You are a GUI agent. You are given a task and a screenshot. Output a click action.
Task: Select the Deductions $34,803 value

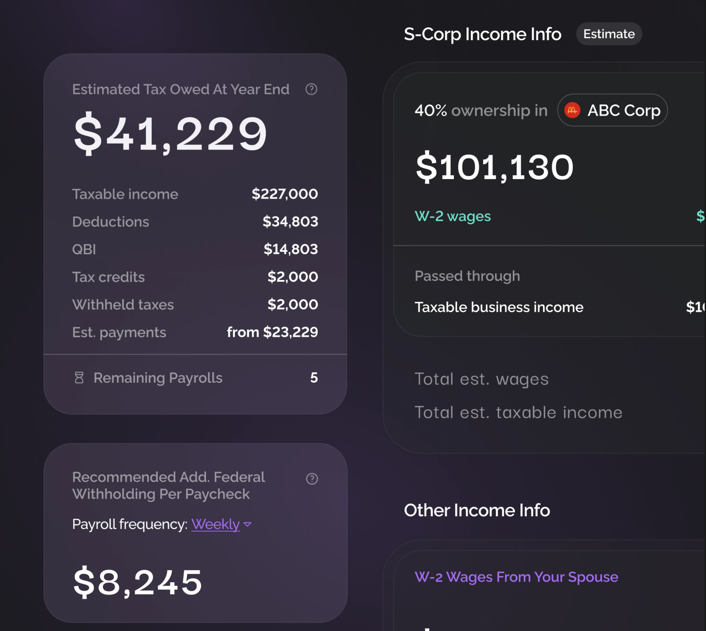click(290, 221)
